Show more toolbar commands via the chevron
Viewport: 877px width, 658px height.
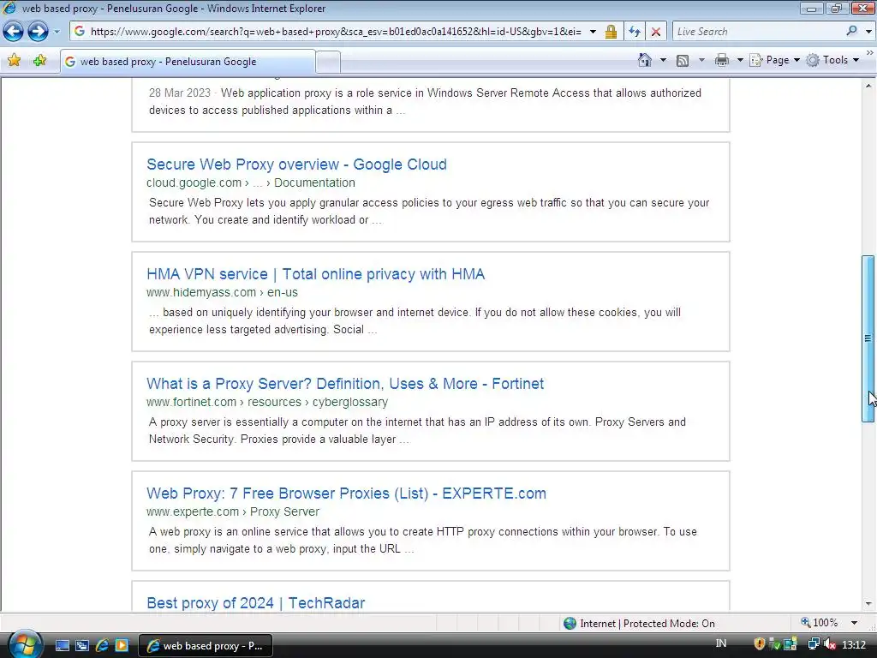[x=870, y=52]
